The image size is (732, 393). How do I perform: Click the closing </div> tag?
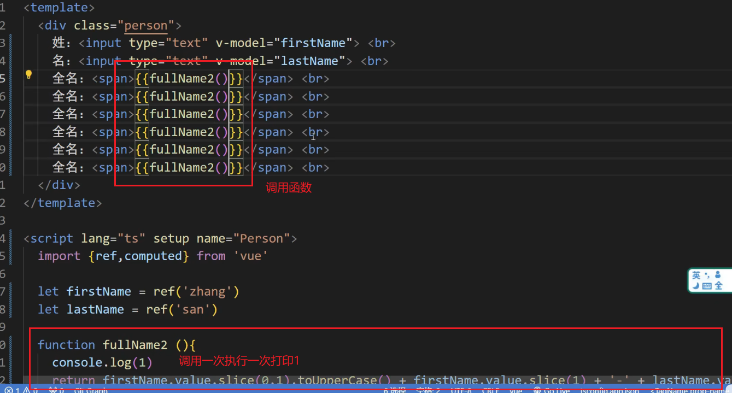(x=59, y=185)
